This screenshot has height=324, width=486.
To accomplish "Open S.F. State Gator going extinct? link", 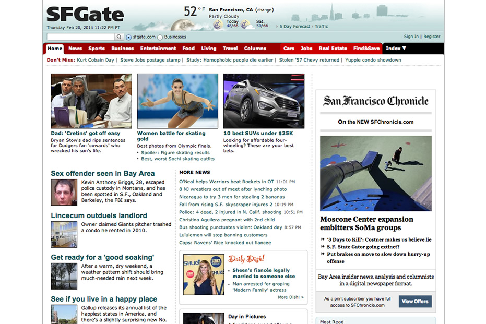I will point(363,247).
